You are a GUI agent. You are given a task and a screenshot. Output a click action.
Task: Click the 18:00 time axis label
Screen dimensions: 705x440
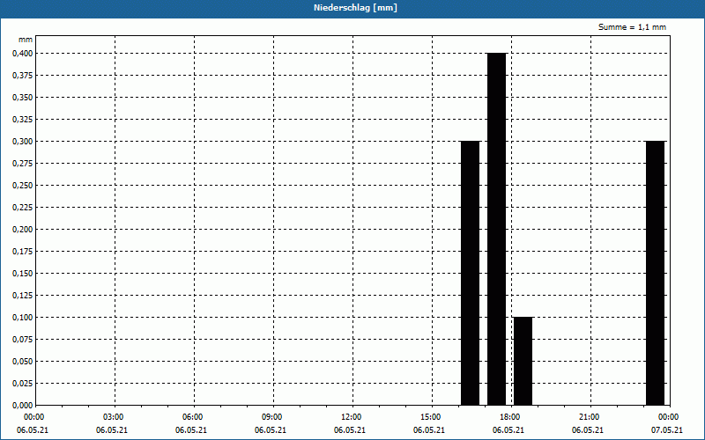510,417
